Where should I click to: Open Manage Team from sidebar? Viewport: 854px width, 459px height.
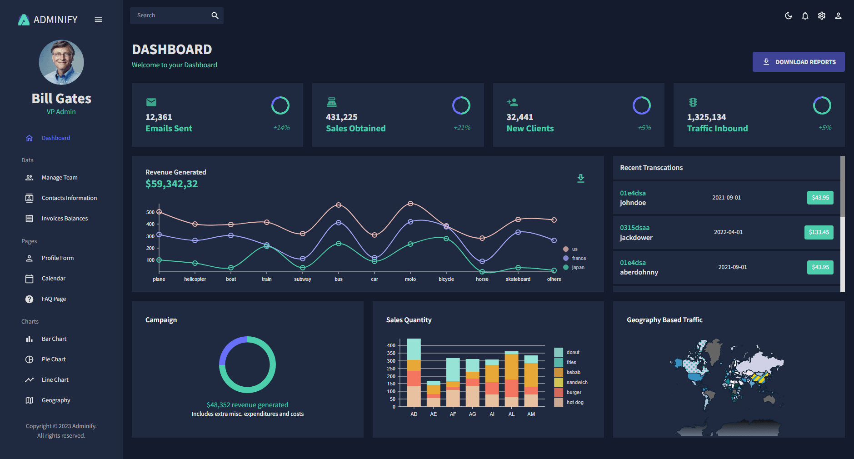coord(60,178)
